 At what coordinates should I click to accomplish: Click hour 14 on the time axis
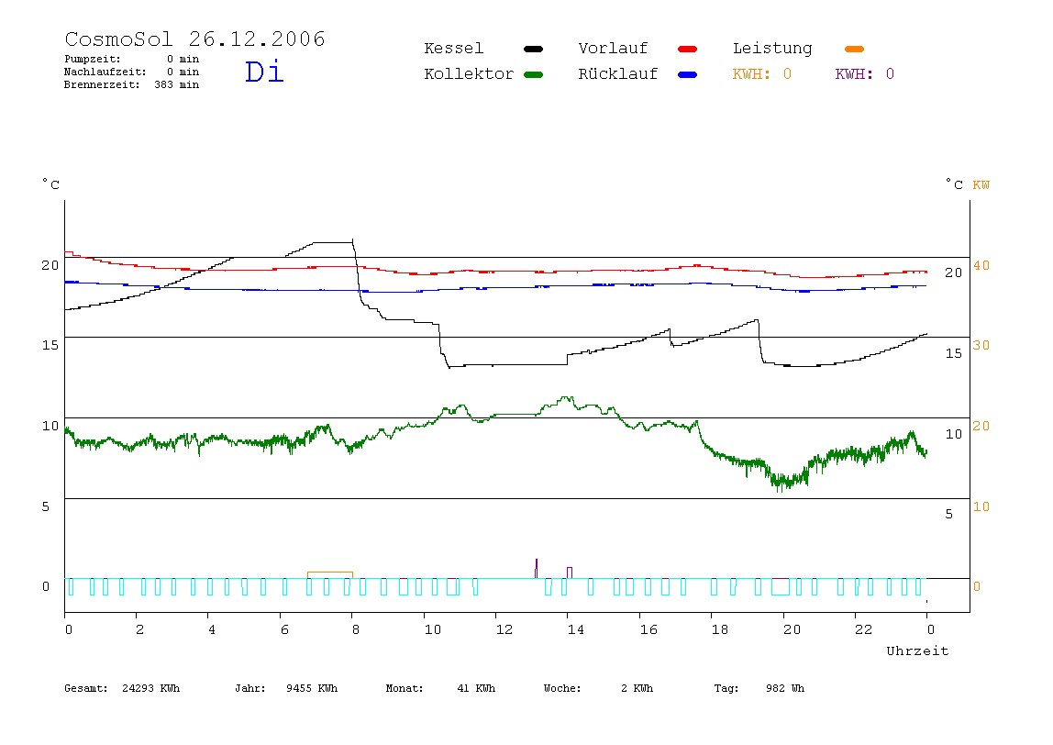pos(575,629)
